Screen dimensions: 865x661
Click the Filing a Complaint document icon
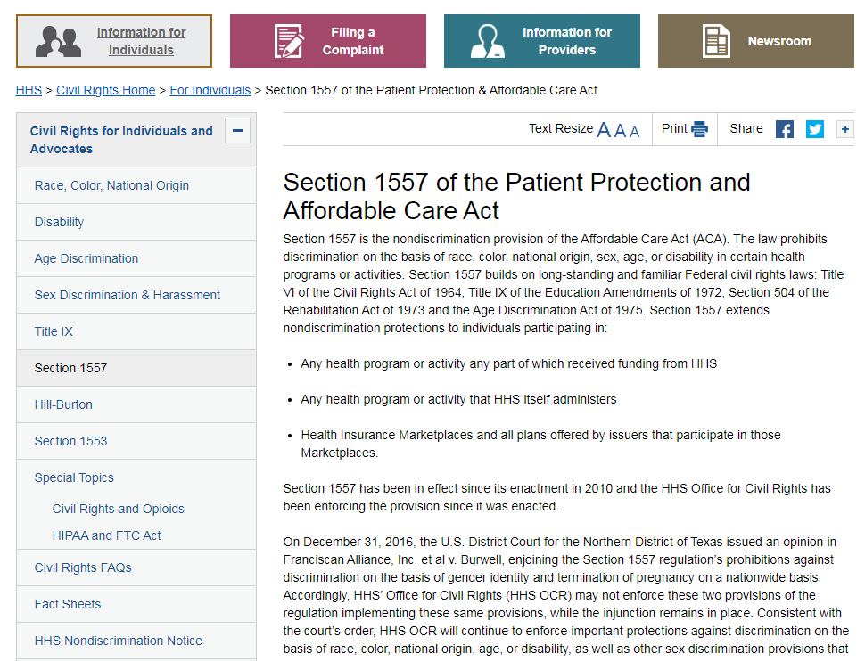(288, 41)
